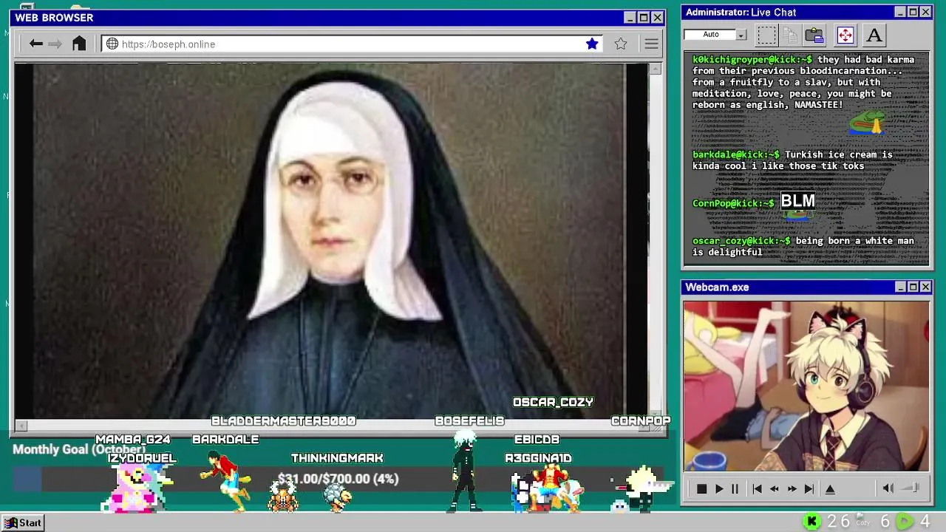This screenshot has height=532, width=946.
Task: Click the filled blue bookmark star
Action: [592, 44]
